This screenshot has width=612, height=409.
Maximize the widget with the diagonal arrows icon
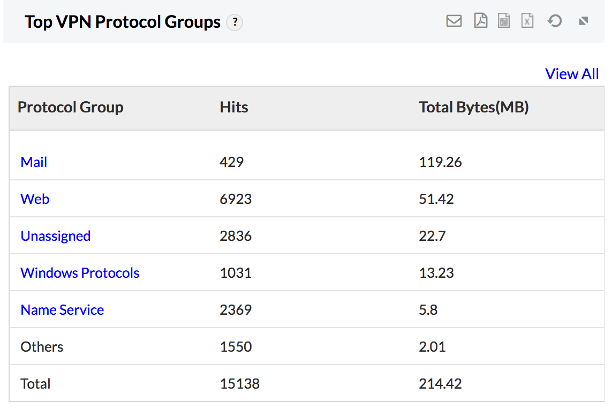click(x=584, y=21)
